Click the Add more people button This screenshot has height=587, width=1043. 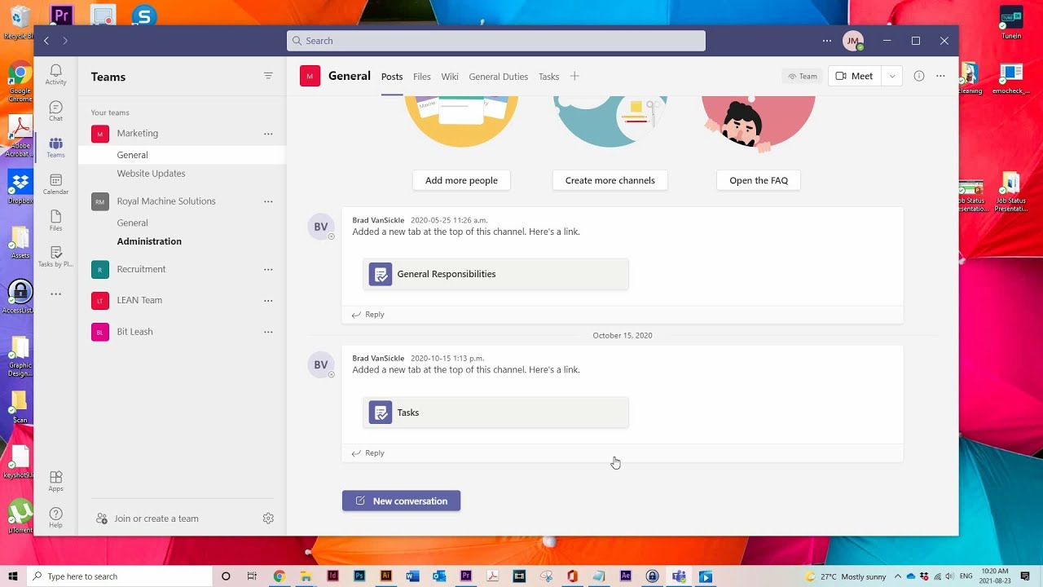[x=461, y=180]
